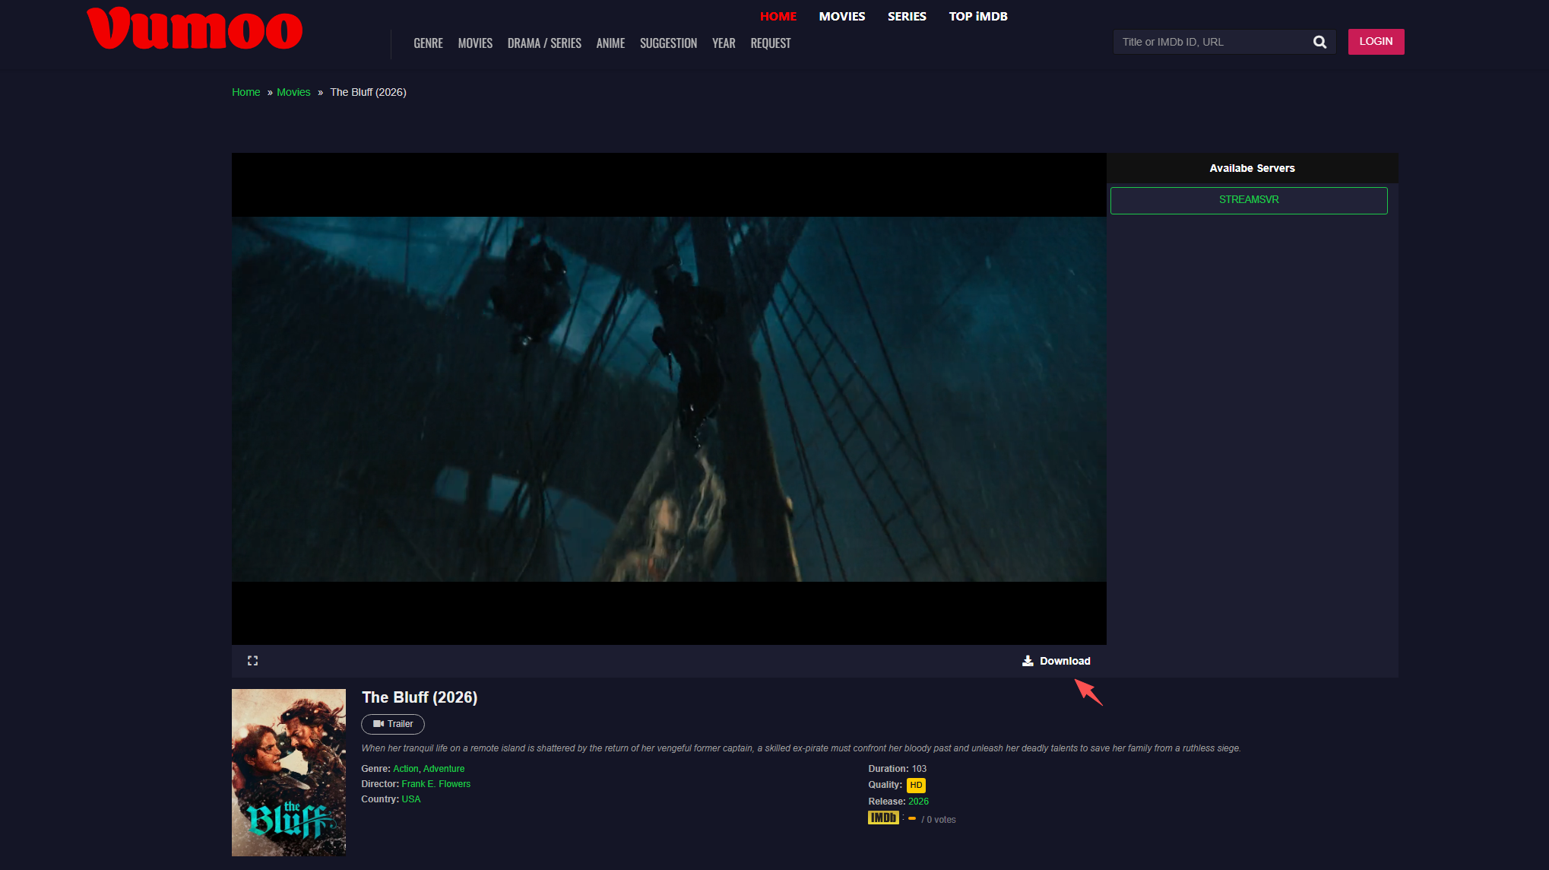Click The Bluff poster thumbnail
This screenshot has width=1549, height=870.
pyautogui.click(x=289, y=772)
